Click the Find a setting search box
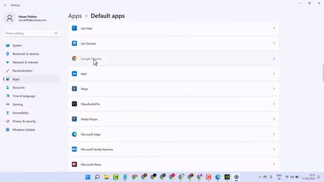324x182 pixels. point(31,33)
